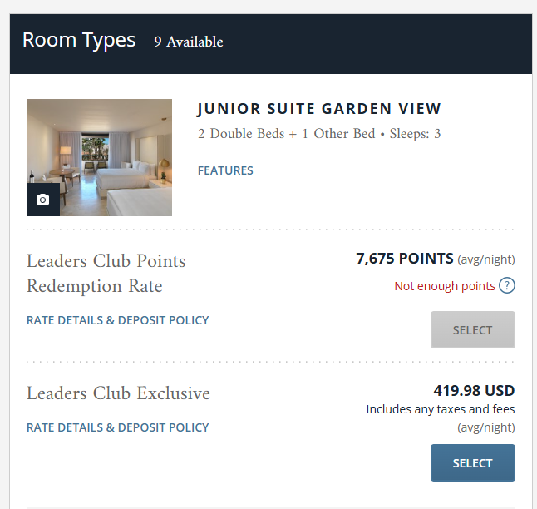Click the 9 Available label
537x509 pixels.
point(189,42)
